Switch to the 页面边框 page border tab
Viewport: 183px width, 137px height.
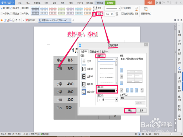[x=94, y=51]
